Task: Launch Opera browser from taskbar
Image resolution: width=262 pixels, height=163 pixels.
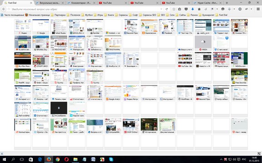Action: point(66,159)
